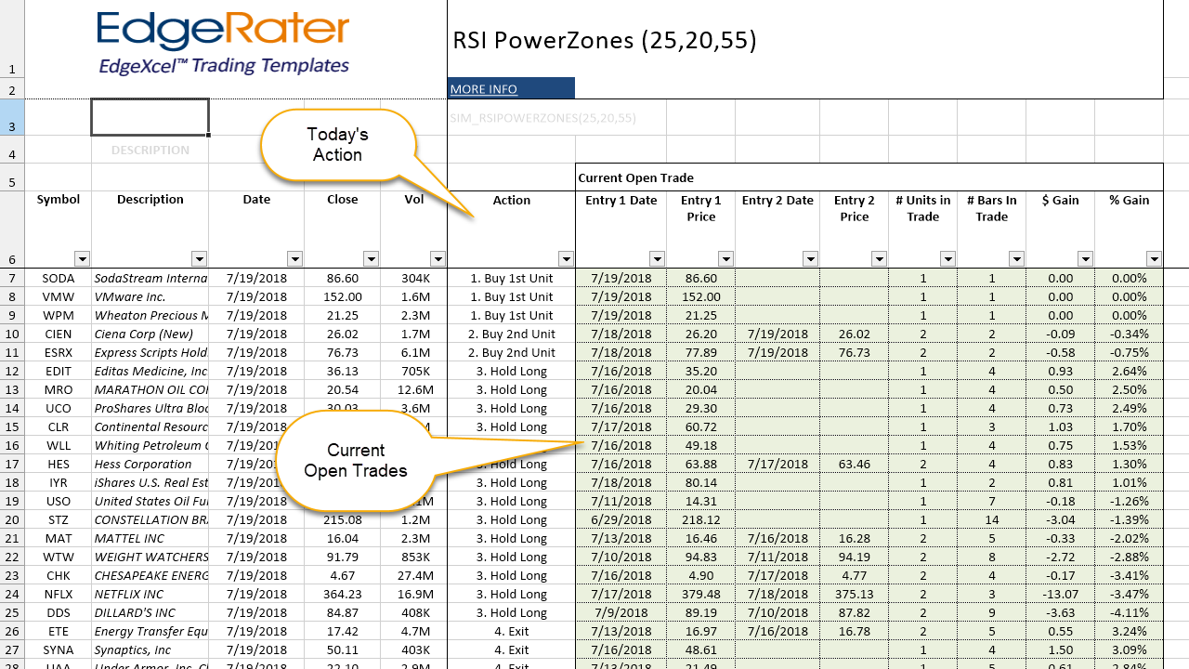The image size is (1189, 669).
Task: Select the VMware Inc. description cell
Action: (150, 296)
